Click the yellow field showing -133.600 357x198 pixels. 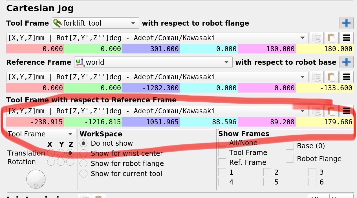[324, 88]
